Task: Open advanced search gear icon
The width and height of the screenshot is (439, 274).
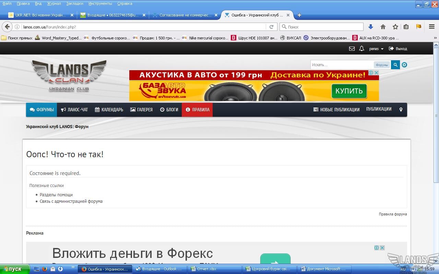Action: point(404,65)
